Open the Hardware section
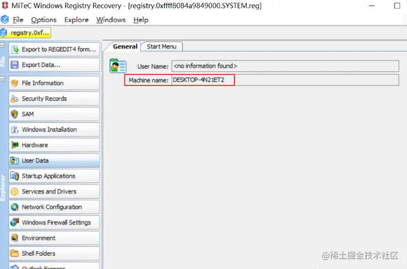The width and height of the screenshot is (407, 269). 54,145
